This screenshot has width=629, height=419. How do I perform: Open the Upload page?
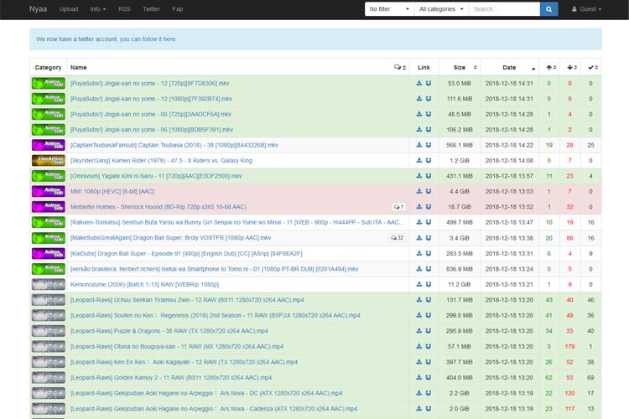(x=69, y=9)
